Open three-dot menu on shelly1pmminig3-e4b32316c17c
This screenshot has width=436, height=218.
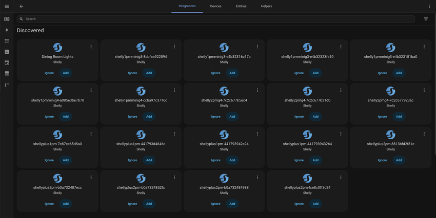point(257,47)
